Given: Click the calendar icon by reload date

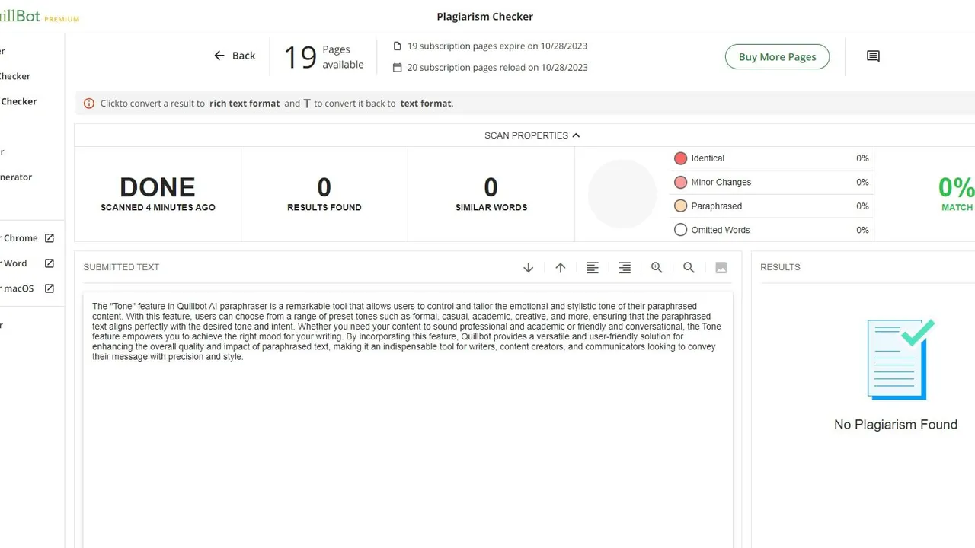Looking at the screenshot, I should (x=397, y=67).
